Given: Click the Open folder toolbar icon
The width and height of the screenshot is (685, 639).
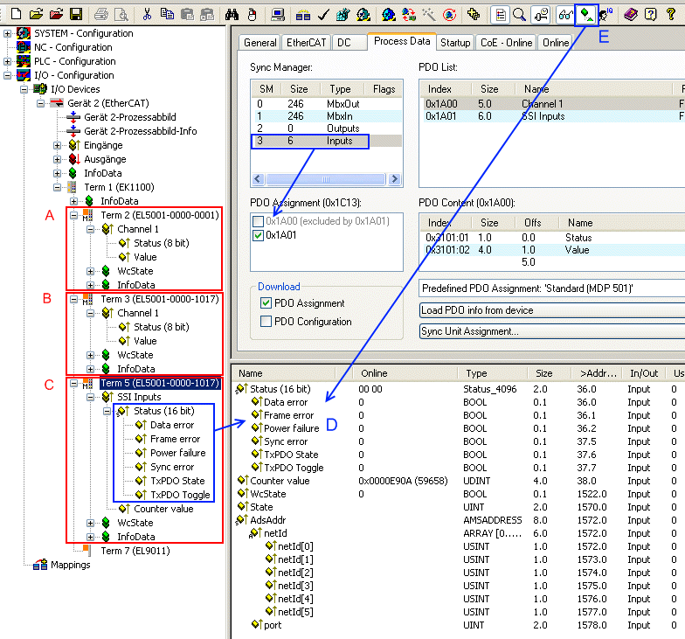Looking at the screenshot, I should (x=37, y=14).
